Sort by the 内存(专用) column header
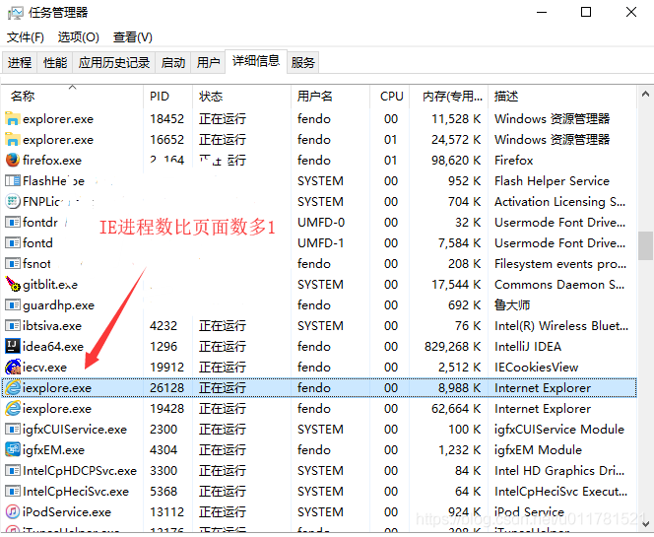Screen dimensions: 654x537 point(449,97)
